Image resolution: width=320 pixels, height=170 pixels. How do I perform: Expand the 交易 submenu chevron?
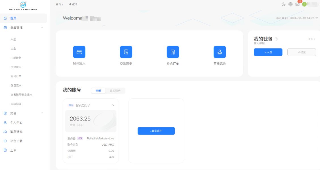(42, 113)
